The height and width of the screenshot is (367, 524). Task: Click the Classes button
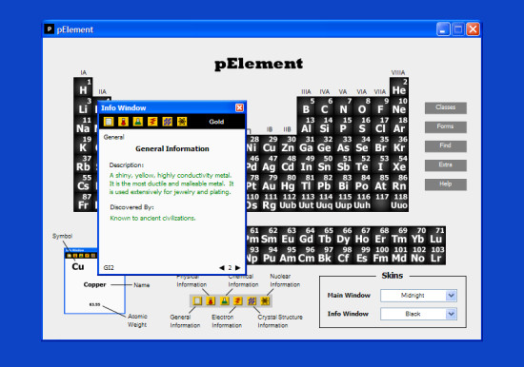[446, 107]
